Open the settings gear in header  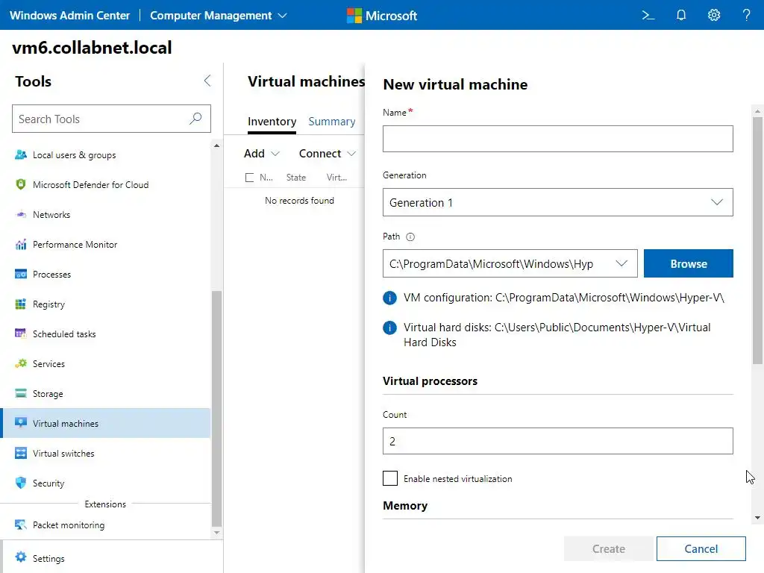tap(714, 15)
